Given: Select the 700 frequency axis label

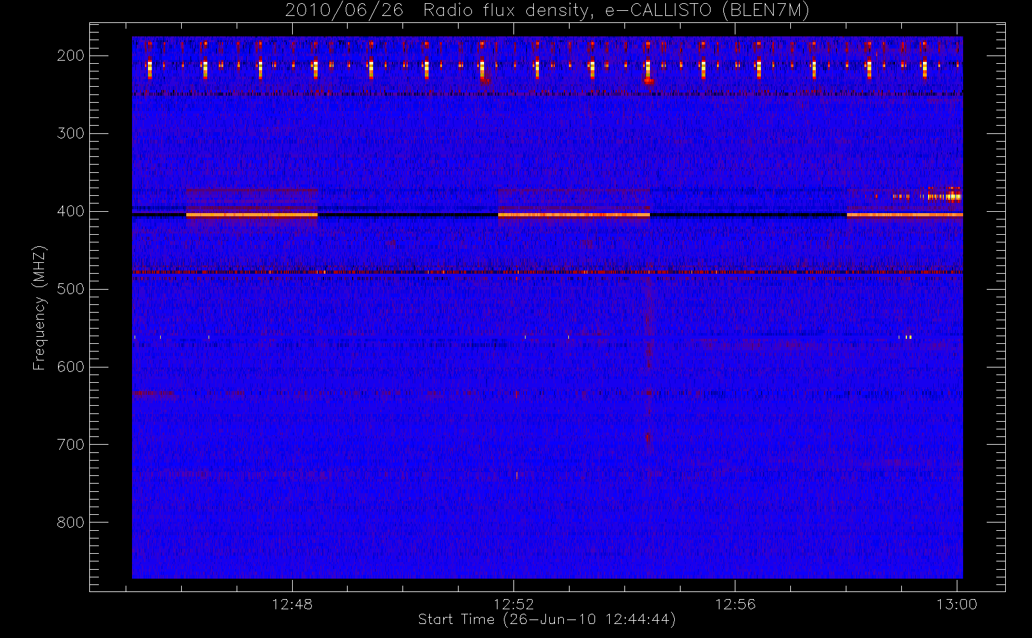Looking at the screenshot, I should click(x=71, y=445).
